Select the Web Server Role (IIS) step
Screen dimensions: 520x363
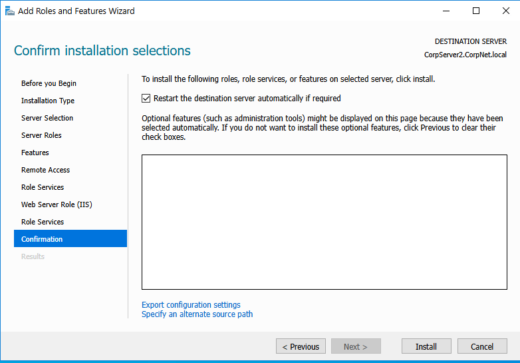tap(57, 204)
